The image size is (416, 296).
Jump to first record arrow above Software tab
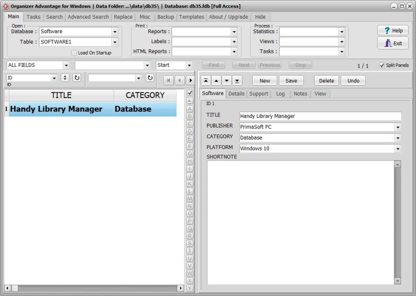206,80
